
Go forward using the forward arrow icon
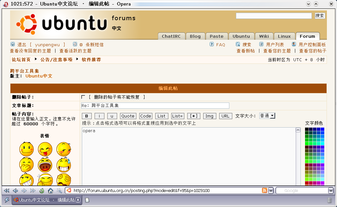pos(24,190)
